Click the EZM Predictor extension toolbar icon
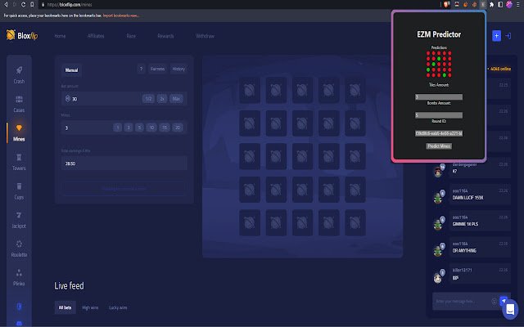This screenshot has height=327, width=524. pyautogui.click(x=483, y=4)
